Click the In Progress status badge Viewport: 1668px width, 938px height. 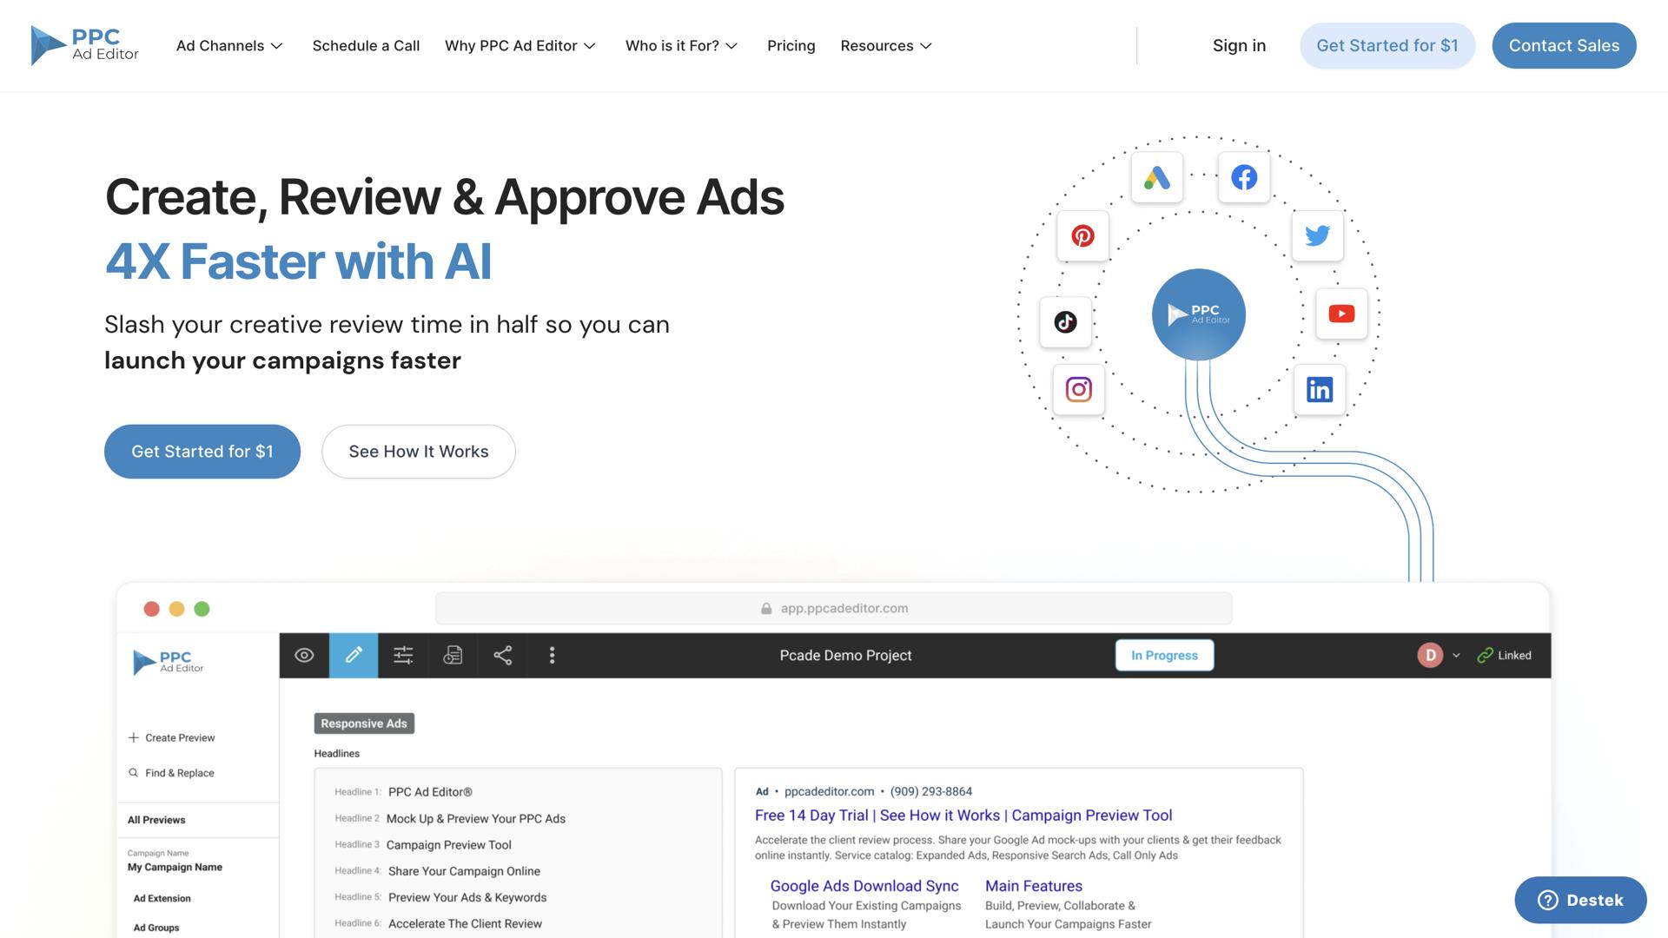click(x=1164, y=655)
